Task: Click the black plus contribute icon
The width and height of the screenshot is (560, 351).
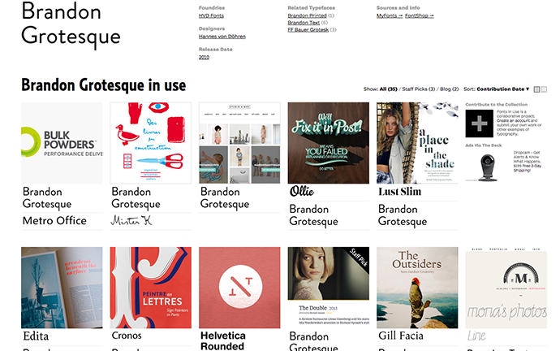Action: coord(479,123)
